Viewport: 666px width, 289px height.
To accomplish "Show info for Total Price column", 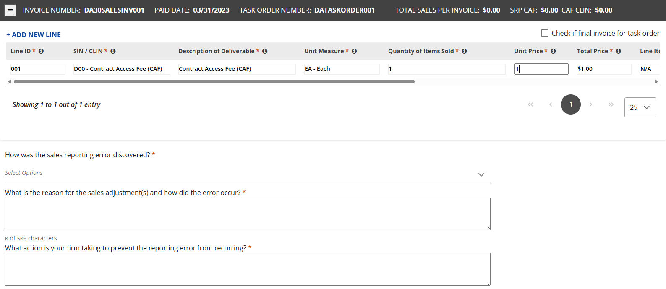I will (x=619, y=51).
